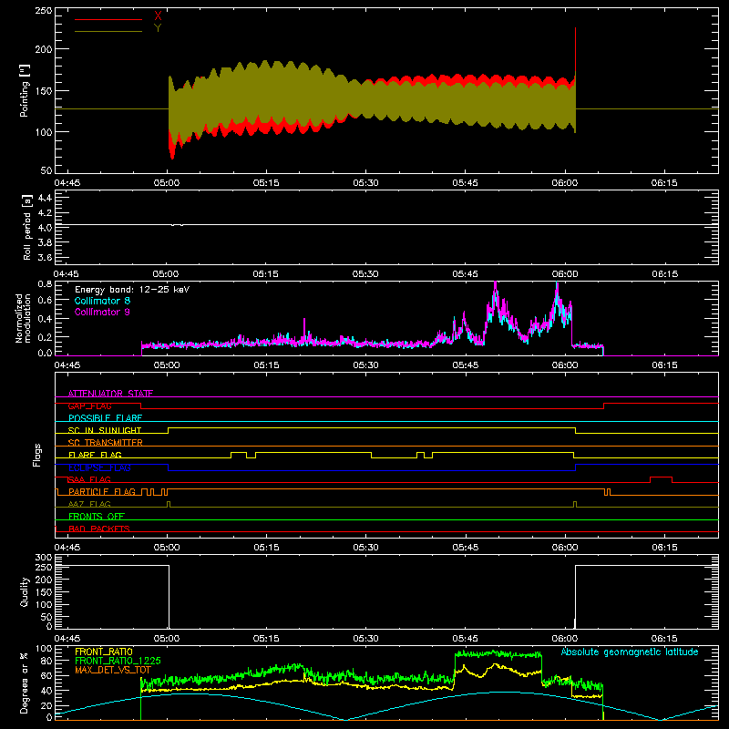The height and width of the screenshot is (729, 729).
Task: Click the 300 tick label on Quality axis
Action: click(43, 558)
